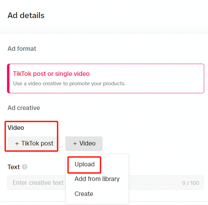Click the Text field label
This screenshot has height=205, width=208.
coord(14,167)
